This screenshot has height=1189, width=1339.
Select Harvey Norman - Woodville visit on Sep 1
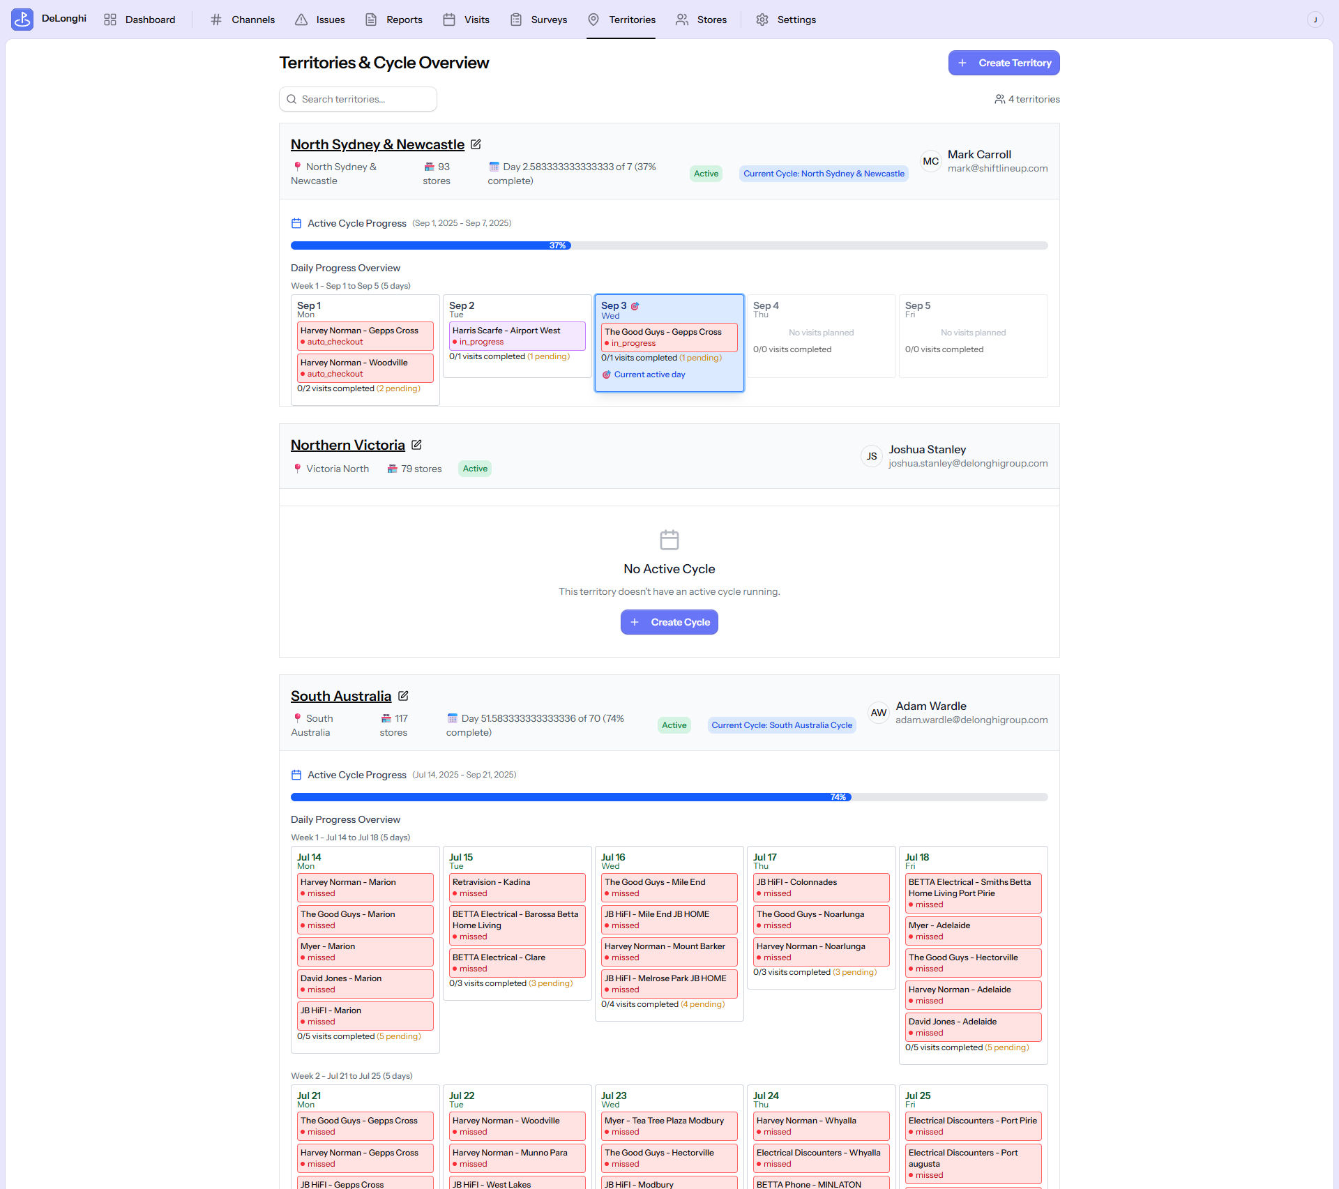tap(365, 368)
